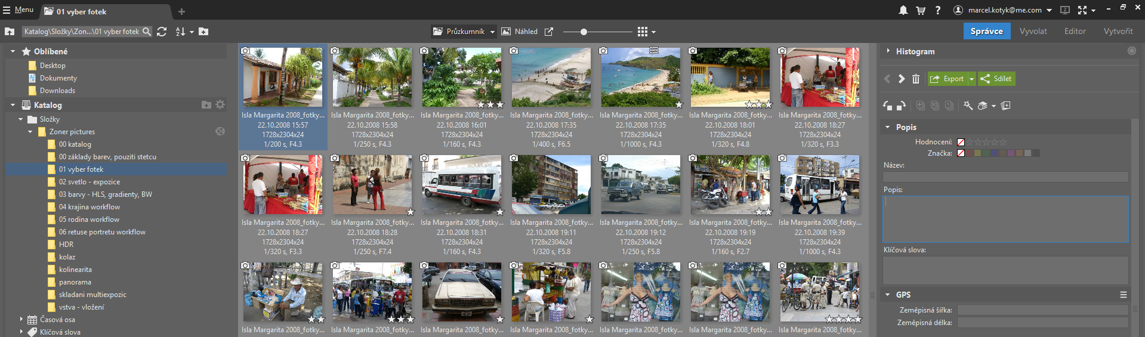The height and width of the screenshot is (337, 1145).
Task: Switch to the Správce module
Action: coord(986,31)
